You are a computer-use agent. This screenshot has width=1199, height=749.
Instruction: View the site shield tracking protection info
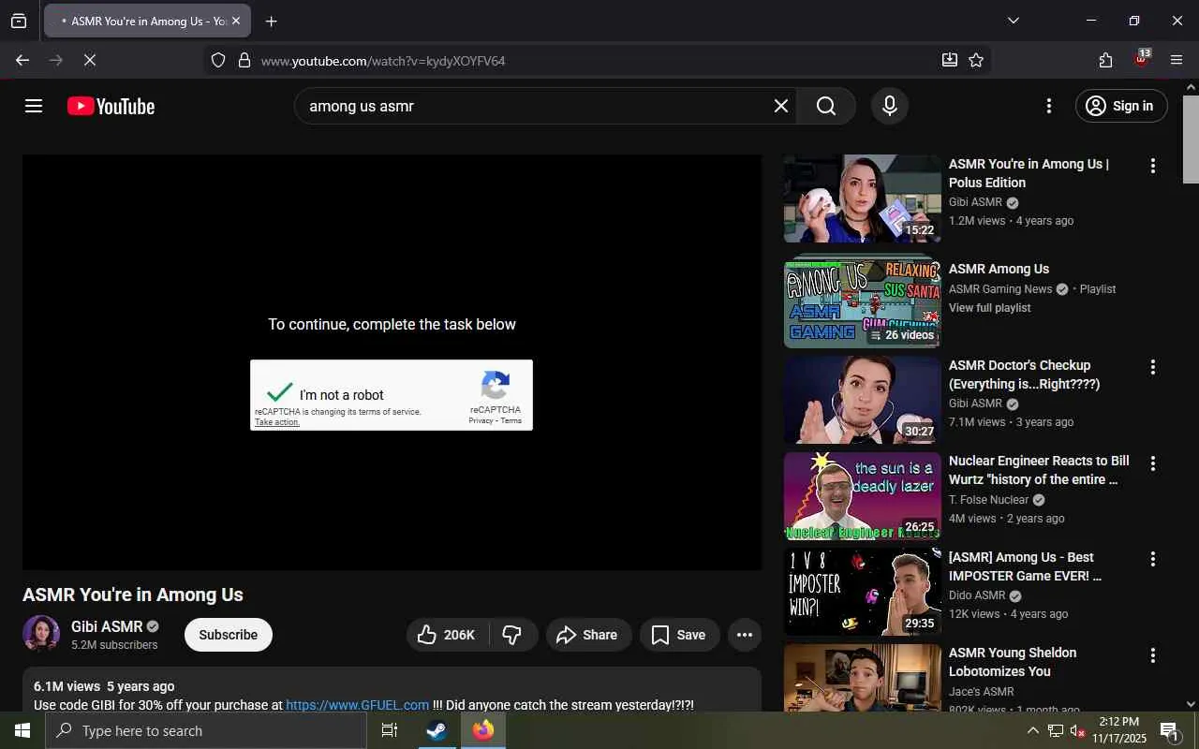[218, 60]
